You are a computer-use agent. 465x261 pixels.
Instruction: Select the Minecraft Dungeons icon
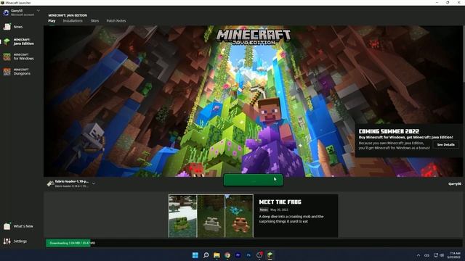coord(7,72)
